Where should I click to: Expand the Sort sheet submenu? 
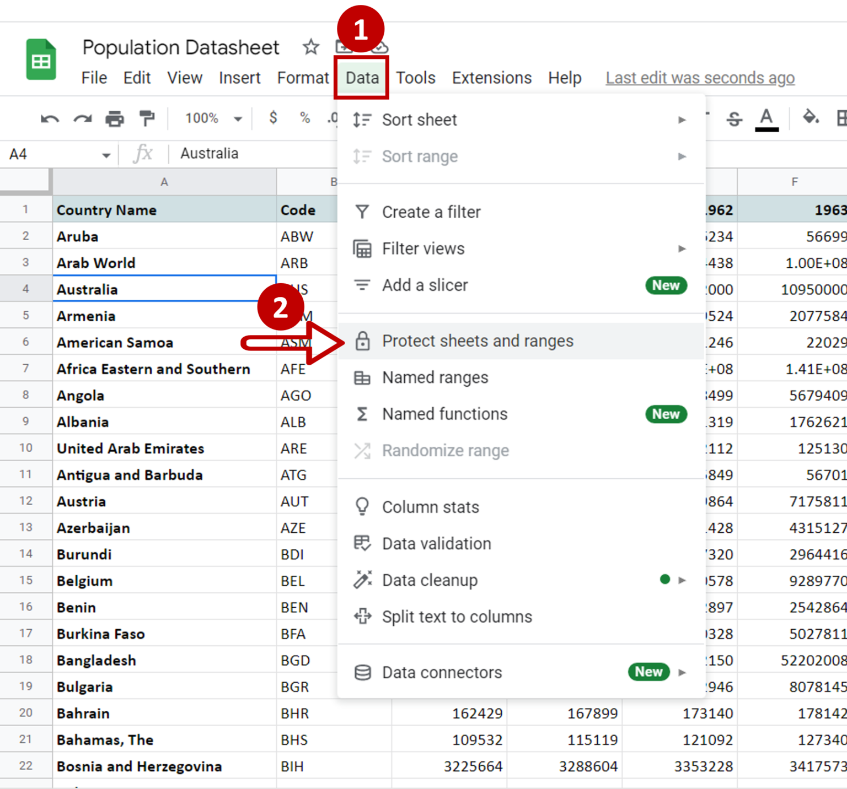click(682, 120)
